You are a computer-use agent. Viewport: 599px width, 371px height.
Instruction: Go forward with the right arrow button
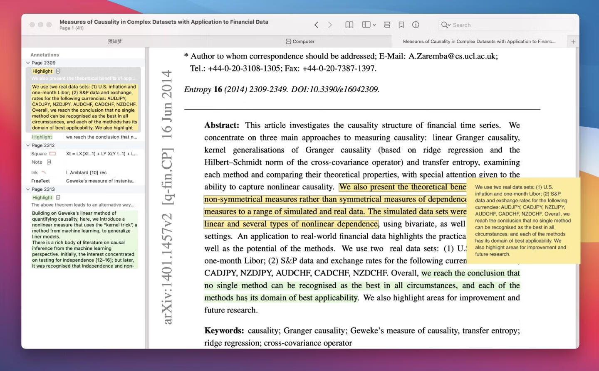[x=330, y=25]
